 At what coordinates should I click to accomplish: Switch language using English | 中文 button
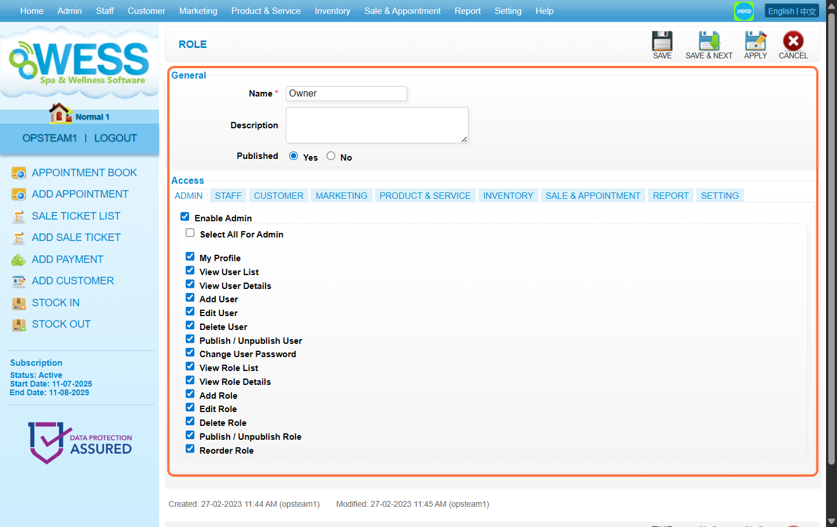(791, 11)
